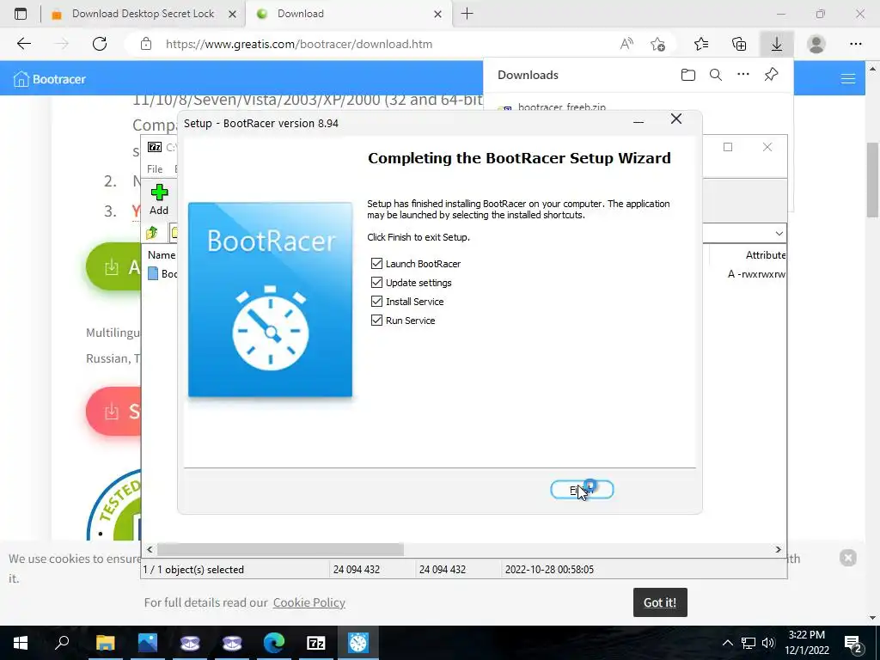Add page to favorites star icon
The image size is (880, 660).
657,44
